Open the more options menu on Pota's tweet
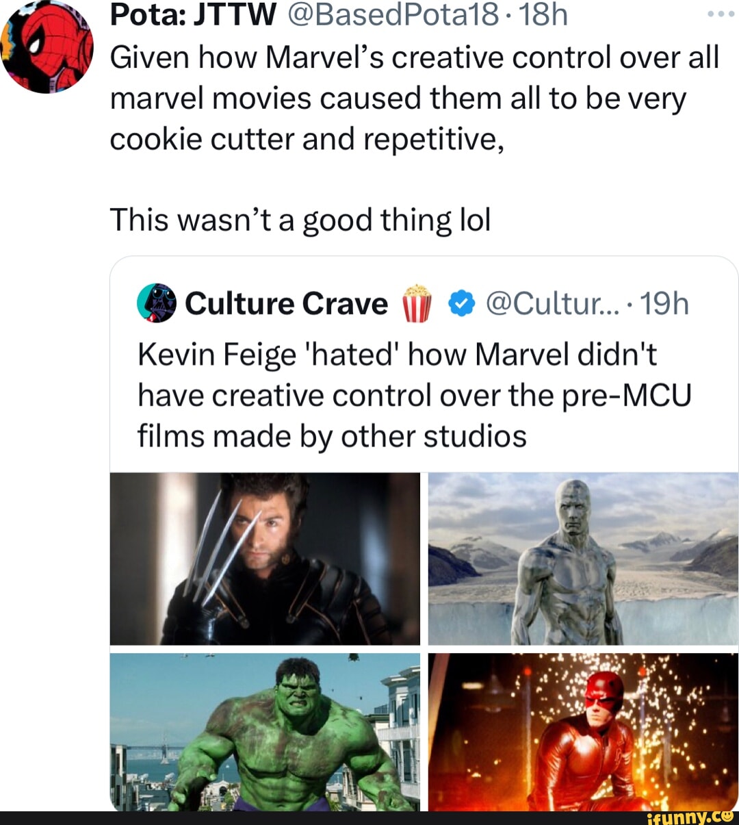 pyautogui.click(x=721, y=12)
